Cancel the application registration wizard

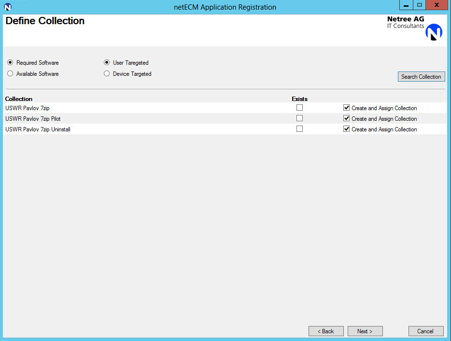click(x=425, y=331)
